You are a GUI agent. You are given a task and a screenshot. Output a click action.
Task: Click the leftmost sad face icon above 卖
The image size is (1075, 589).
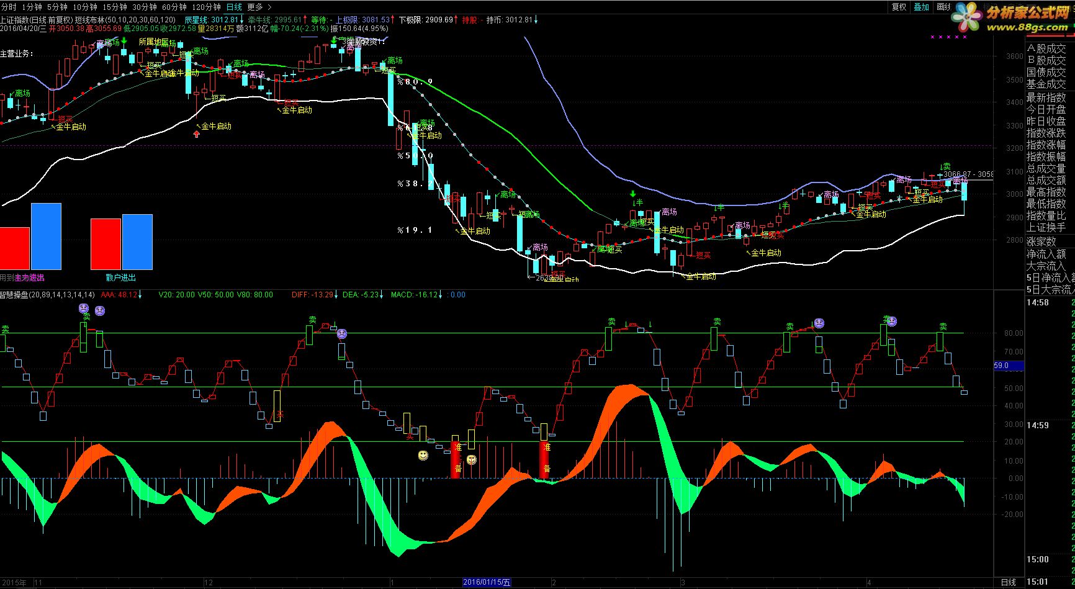pos(84,308)
